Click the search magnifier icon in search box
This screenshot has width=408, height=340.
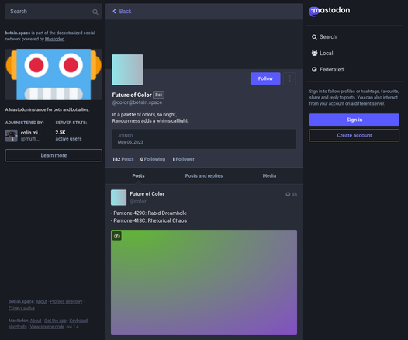(x=95, y=12)
